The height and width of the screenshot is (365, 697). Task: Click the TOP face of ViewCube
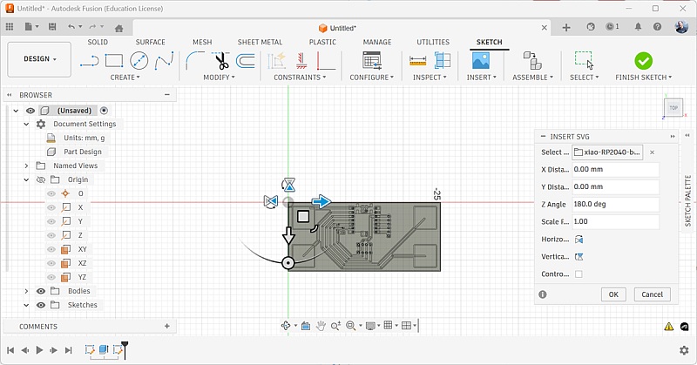[673, 108]
